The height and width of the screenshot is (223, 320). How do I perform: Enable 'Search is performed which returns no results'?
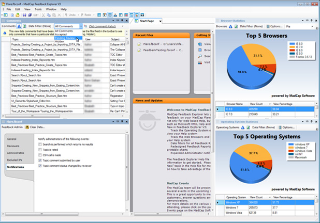[x=40, y=144]
